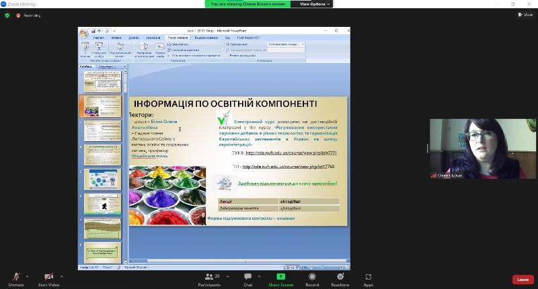This screenshot has height=289, width=538.
Task: Open the Apps icon in Zoom toolbar
Action: point(368,277)
